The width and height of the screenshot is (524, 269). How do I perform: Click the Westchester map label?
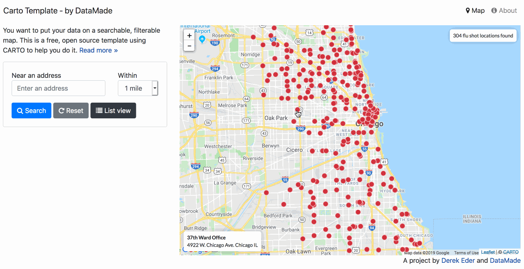[x=218, y=146]
